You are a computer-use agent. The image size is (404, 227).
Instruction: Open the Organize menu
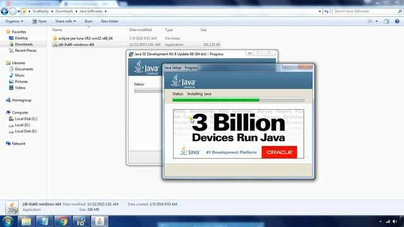tap(14, 21)
